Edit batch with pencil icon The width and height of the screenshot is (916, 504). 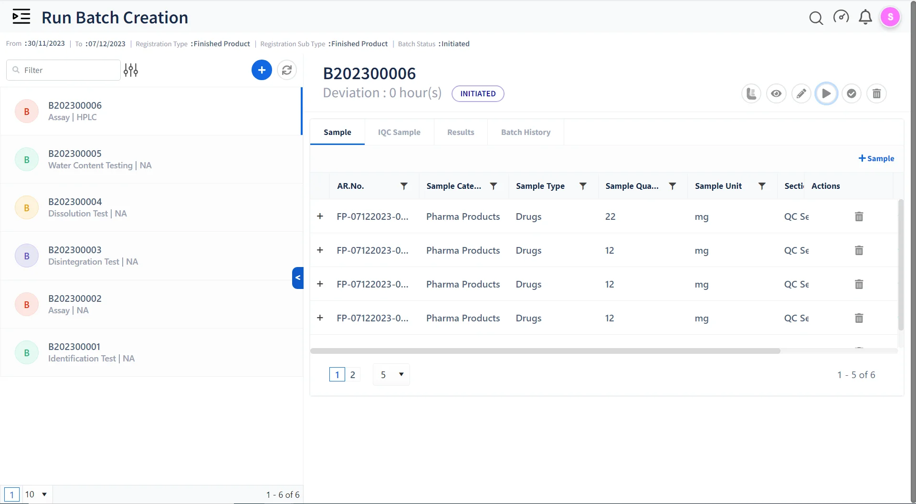(801, 93)
